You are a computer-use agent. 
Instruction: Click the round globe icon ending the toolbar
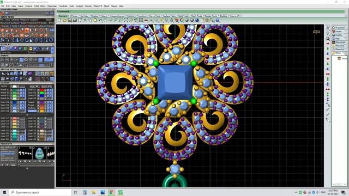point(218,20)
